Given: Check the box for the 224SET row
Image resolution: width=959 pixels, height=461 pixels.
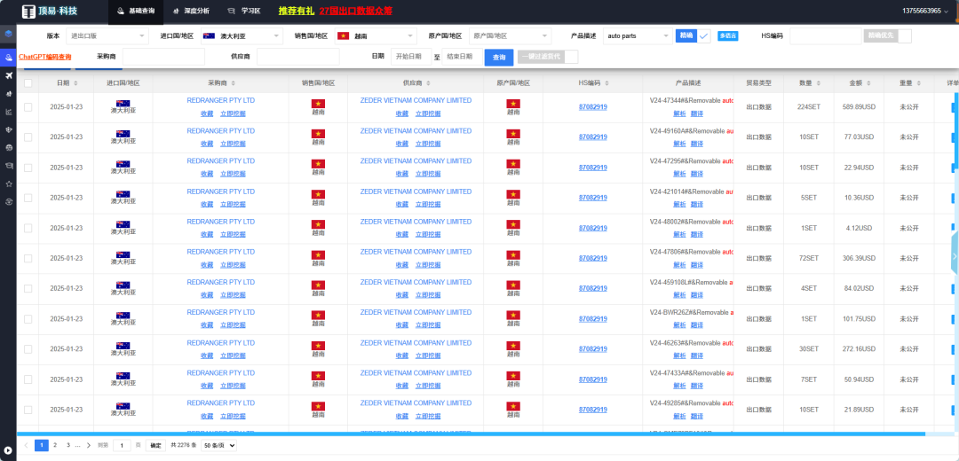Looking at the screenshot, I should coord(28,107).
